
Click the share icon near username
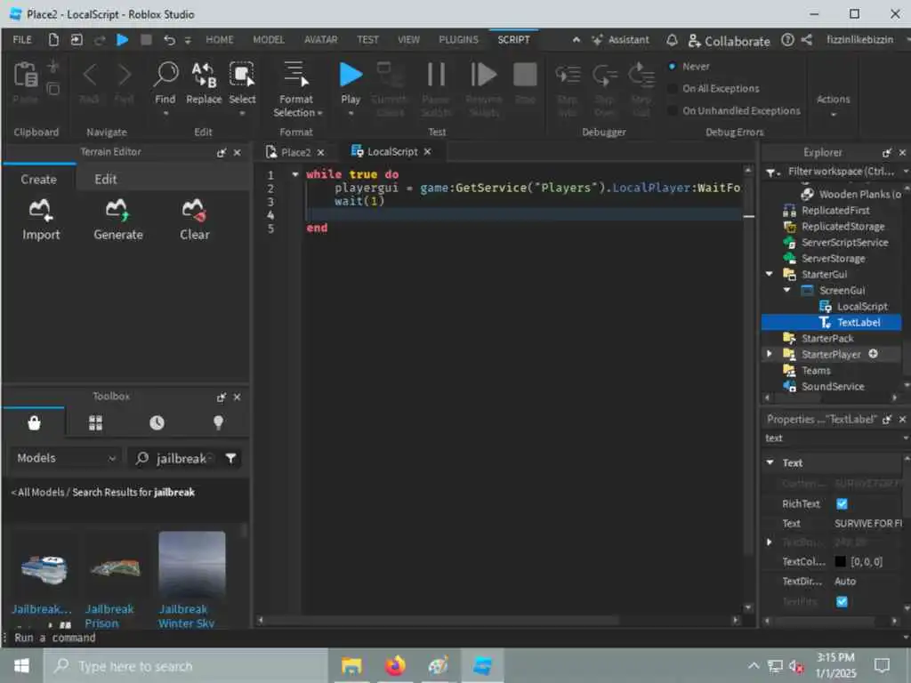coord(806,39)
